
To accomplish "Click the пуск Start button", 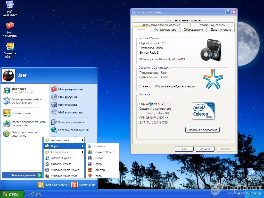I will [x=12, y=194].
